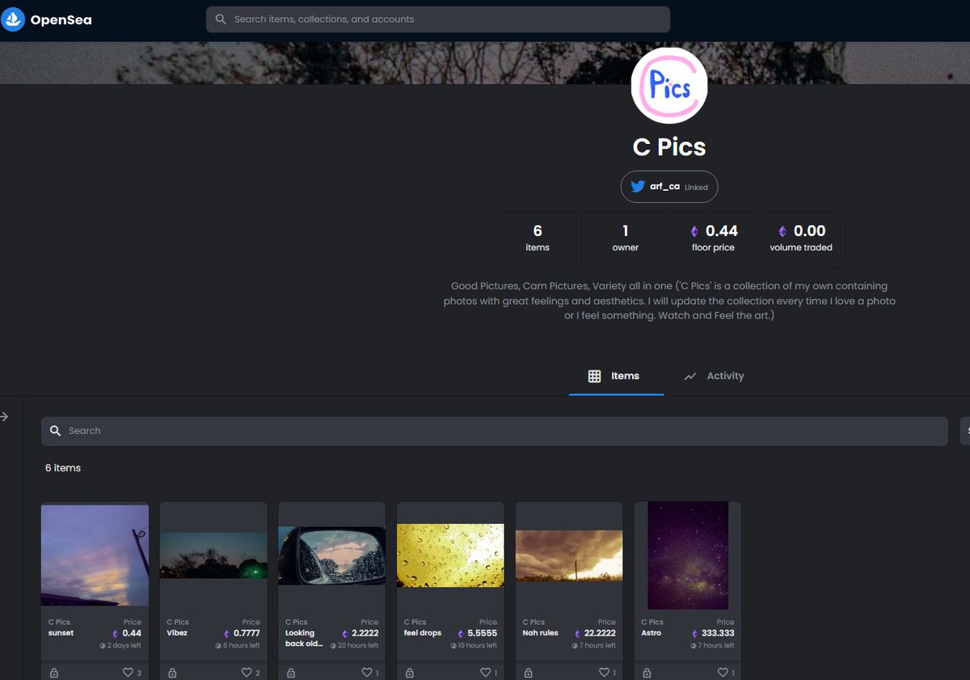Click the Looking back price 2.2222
This screenshot has width=970, height=680.
(x=365, y=633)
